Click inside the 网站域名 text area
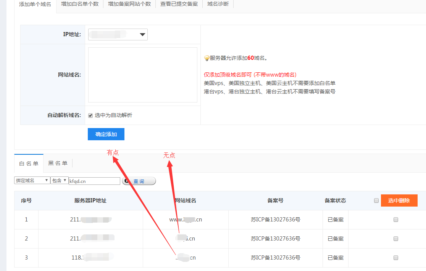The width and height of the screenshot is (426, 271). point(142,75)
